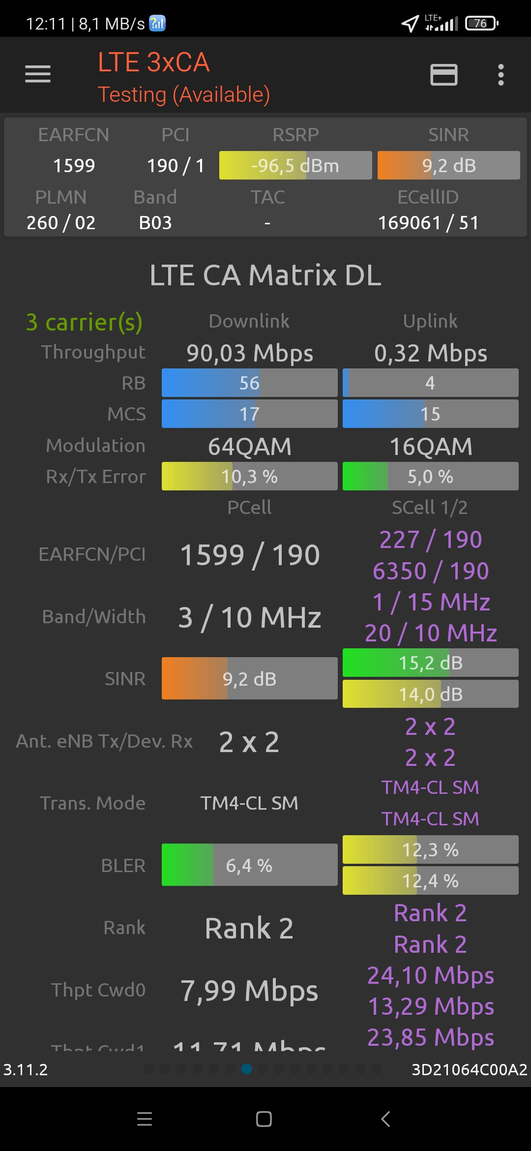Open the Android recent apps button
The image size is (531, 1151).
click(x=145, y=1119)
